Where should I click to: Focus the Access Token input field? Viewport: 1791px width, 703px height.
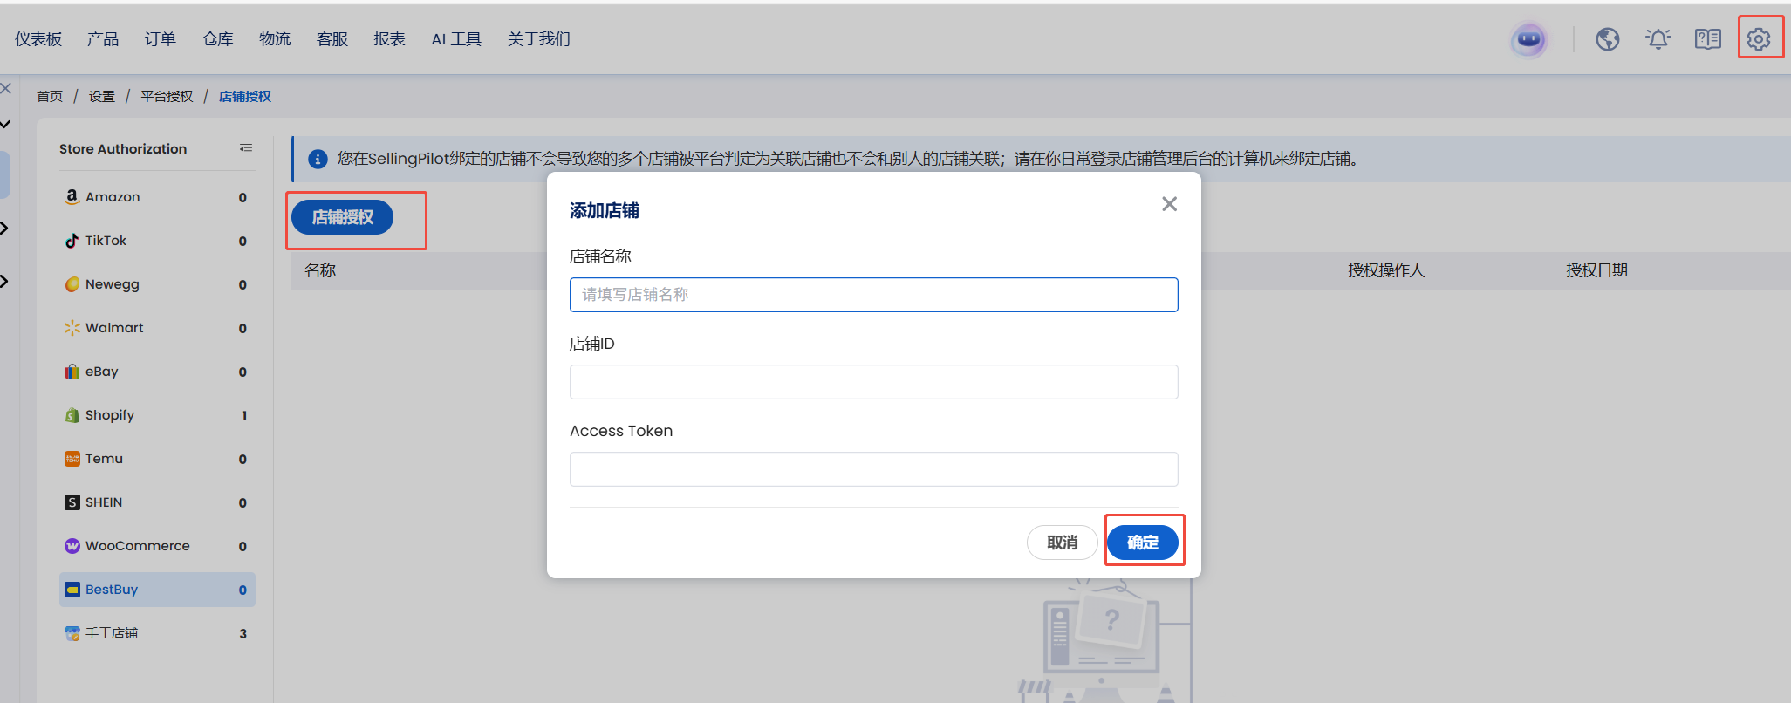(x=874, y=469)
